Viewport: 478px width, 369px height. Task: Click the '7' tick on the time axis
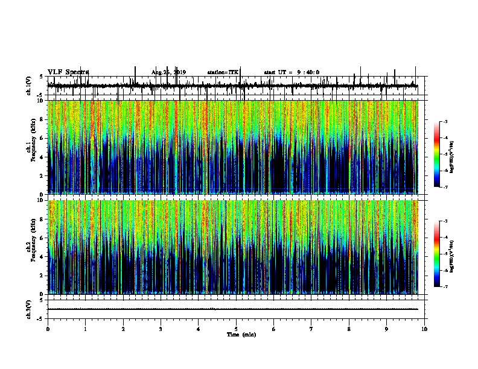coord(311,329)
